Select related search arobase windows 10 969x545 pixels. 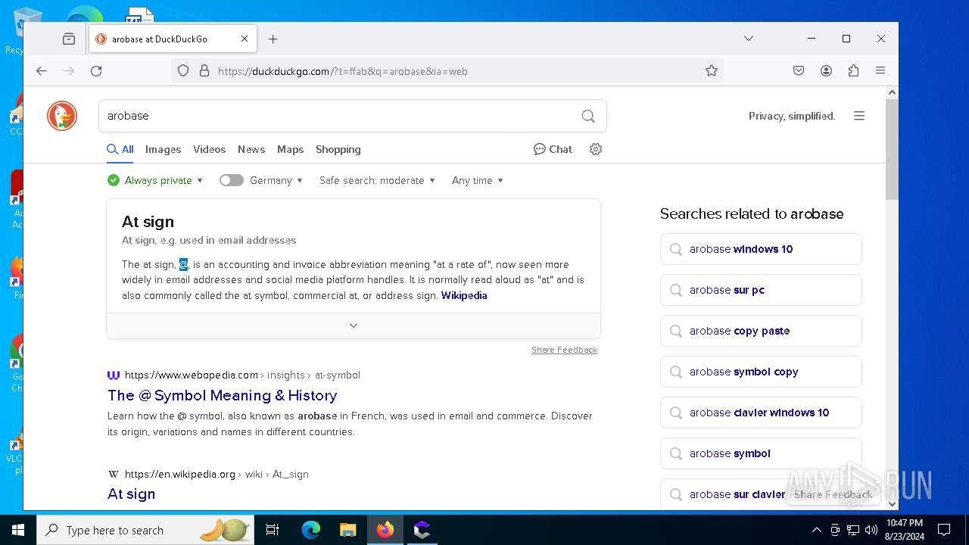[x=761, y=249]
